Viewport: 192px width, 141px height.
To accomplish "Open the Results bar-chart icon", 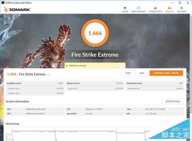I will (169, 8).
